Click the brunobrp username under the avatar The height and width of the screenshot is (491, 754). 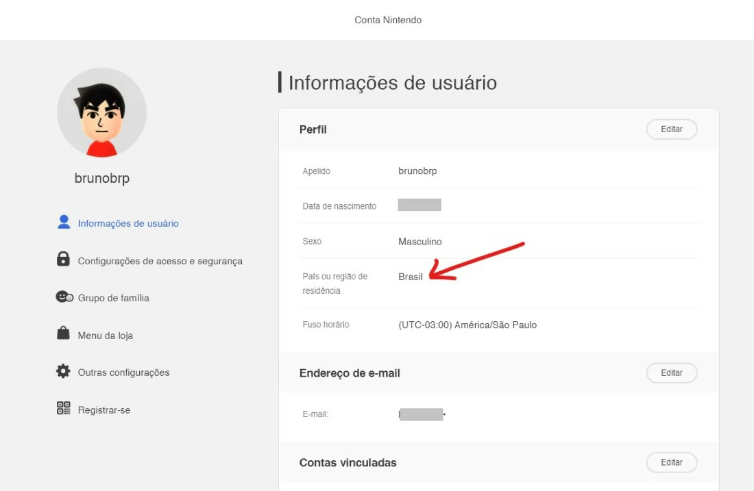point(102,178)
